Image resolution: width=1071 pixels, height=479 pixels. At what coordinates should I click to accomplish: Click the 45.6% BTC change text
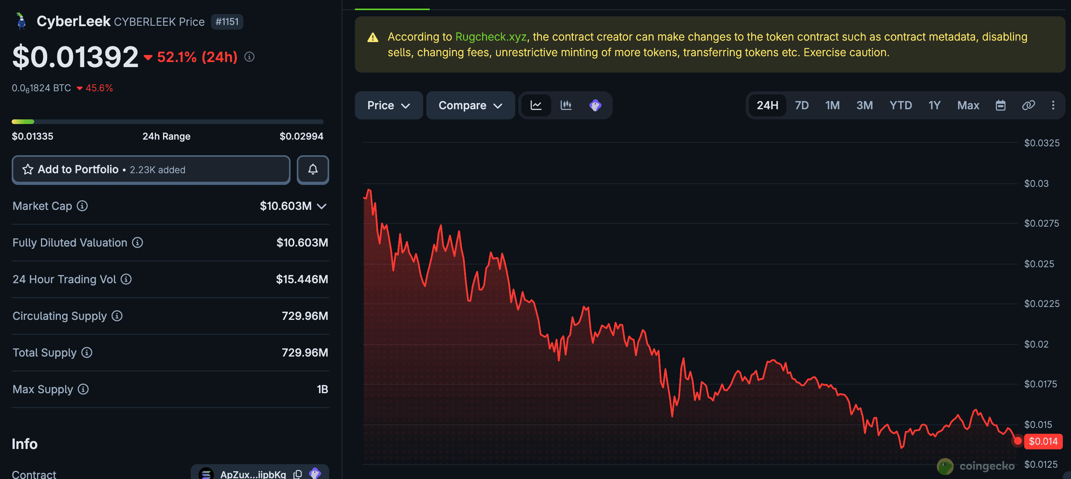[x=99, y=88]
